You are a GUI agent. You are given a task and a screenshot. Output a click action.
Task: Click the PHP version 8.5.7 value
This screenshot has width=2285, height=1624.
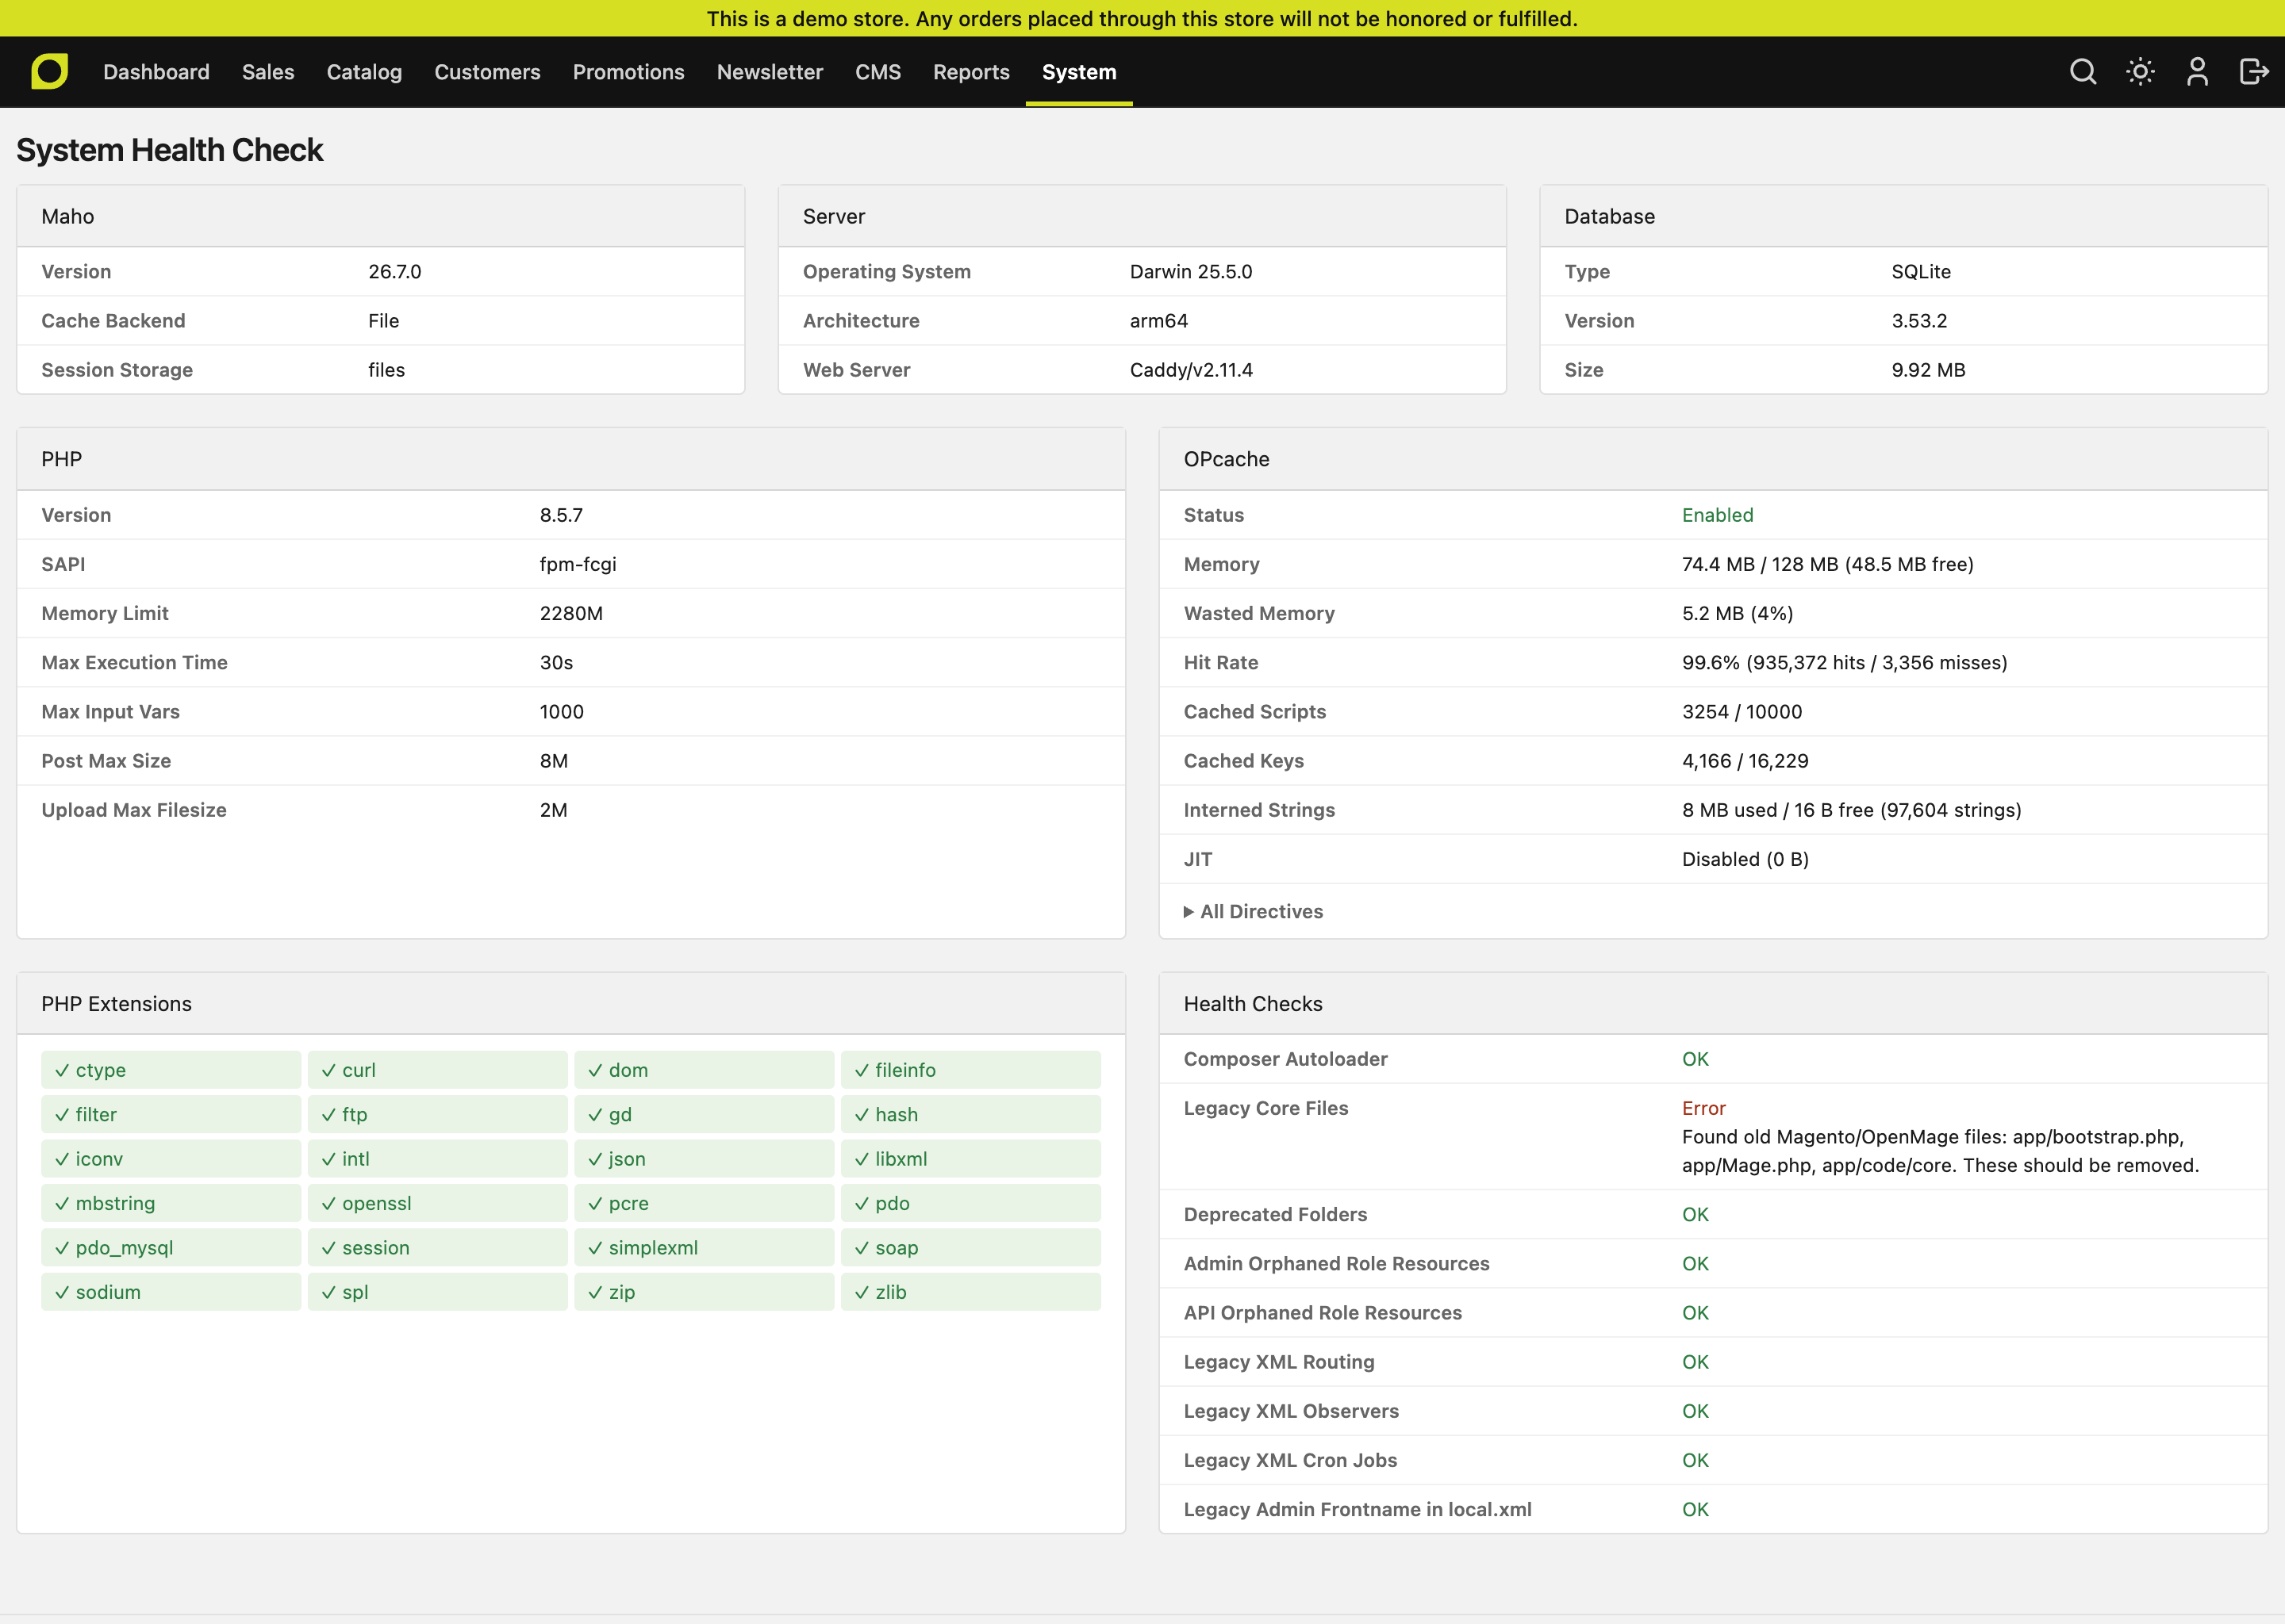point(561,515)
